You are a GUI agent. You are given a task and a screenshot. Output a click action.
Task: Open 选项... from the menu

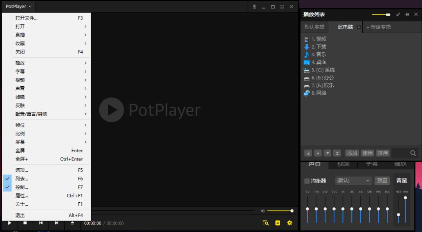point(46,170)
